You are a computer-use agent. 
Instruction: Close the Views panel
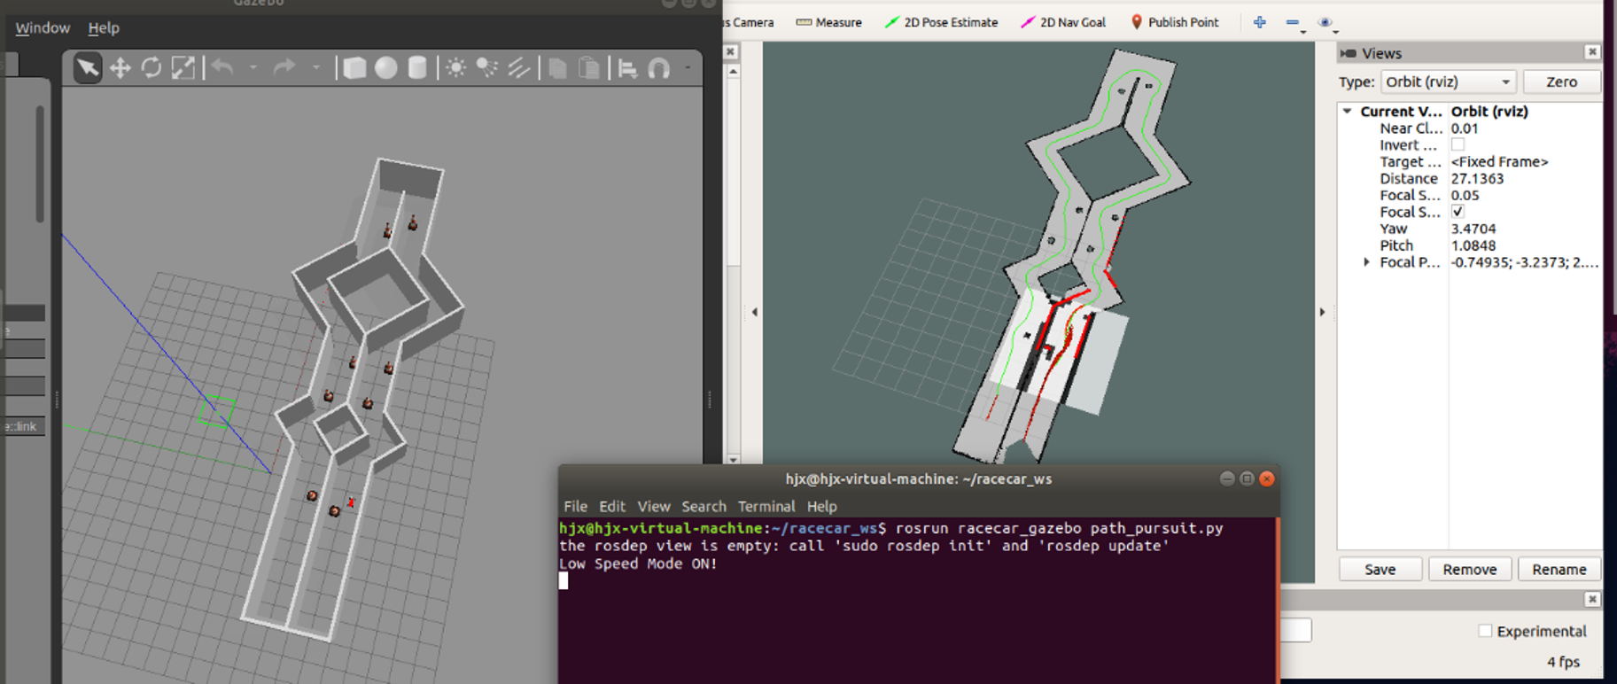(x=1591, y=52)
